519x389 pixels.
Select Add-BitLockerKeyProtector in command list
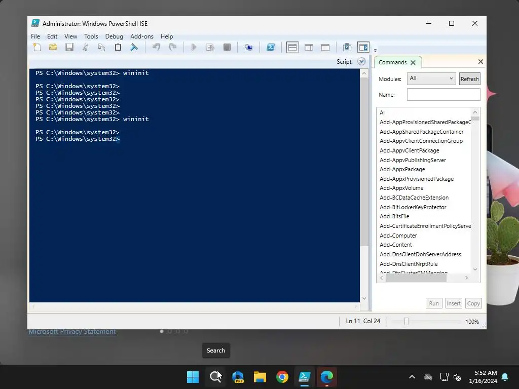(x=413, y=207)
